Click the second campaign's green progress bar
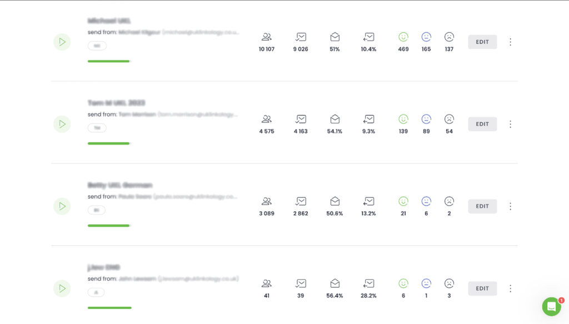 [x=109, y=144]
